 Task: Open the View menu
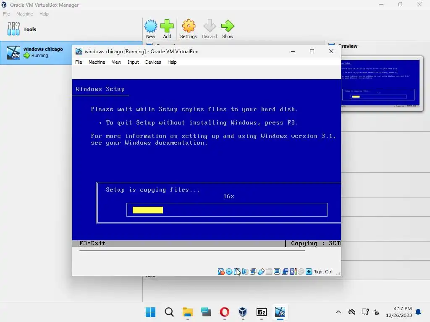pos(116,62)
